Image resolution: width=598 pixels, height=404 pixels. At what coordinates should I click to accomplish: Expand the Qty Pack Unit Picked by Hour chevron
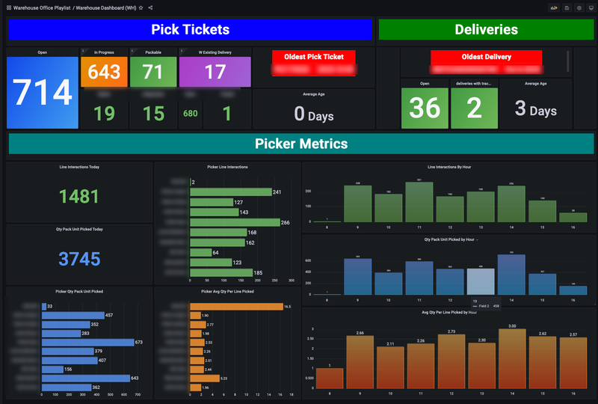[477, 240]
